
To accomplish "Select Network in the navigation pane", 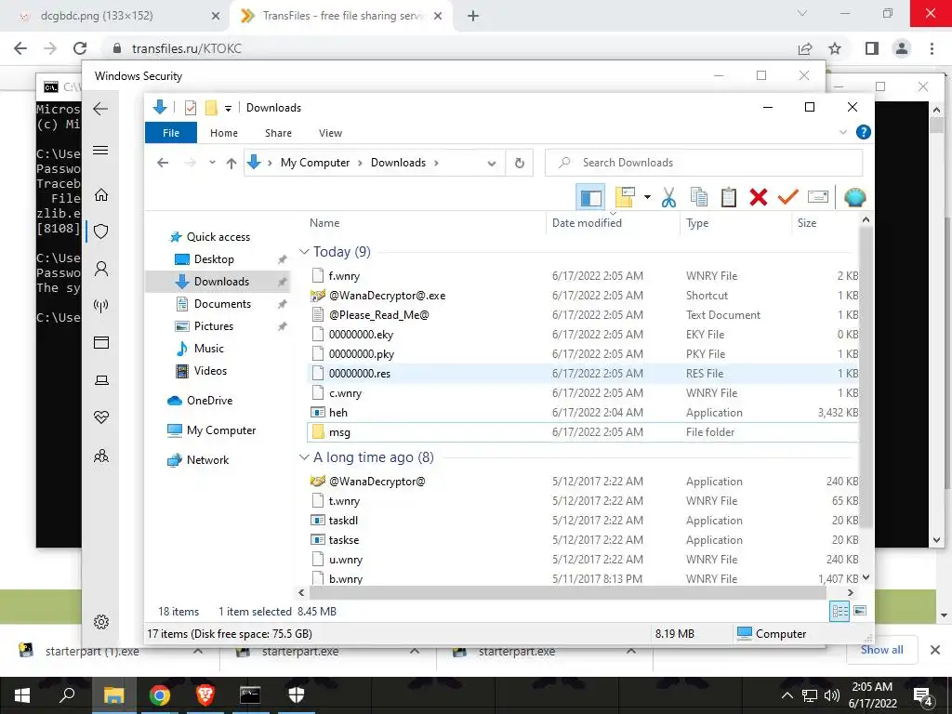I will 207,460.
